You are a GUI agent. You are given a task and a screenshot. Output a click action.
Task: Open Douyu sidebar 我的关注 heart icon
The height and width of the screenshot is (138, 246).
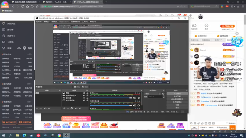click(4, 24)
